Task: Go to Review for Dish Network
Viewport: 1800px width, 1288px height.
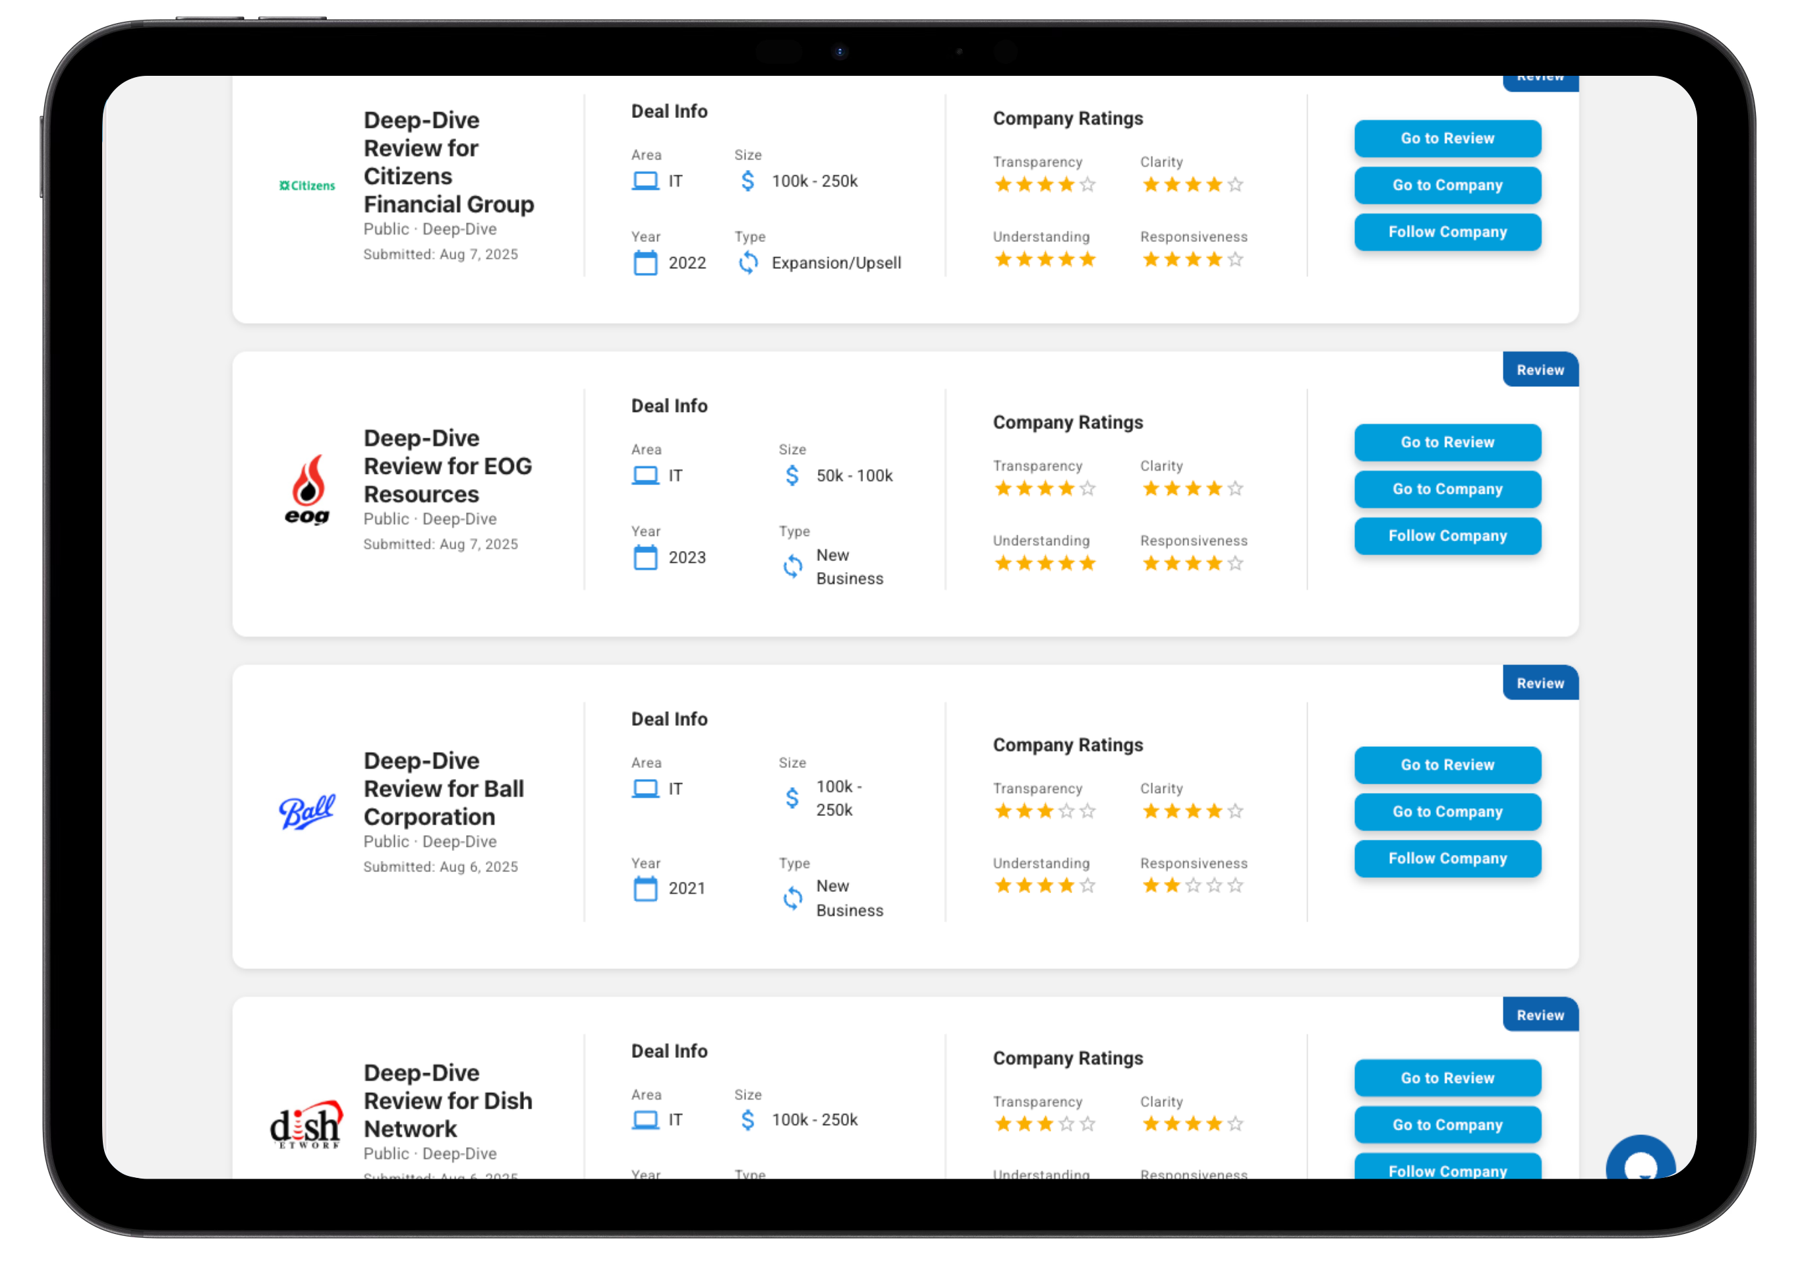Action: tap(1447, 1078)
